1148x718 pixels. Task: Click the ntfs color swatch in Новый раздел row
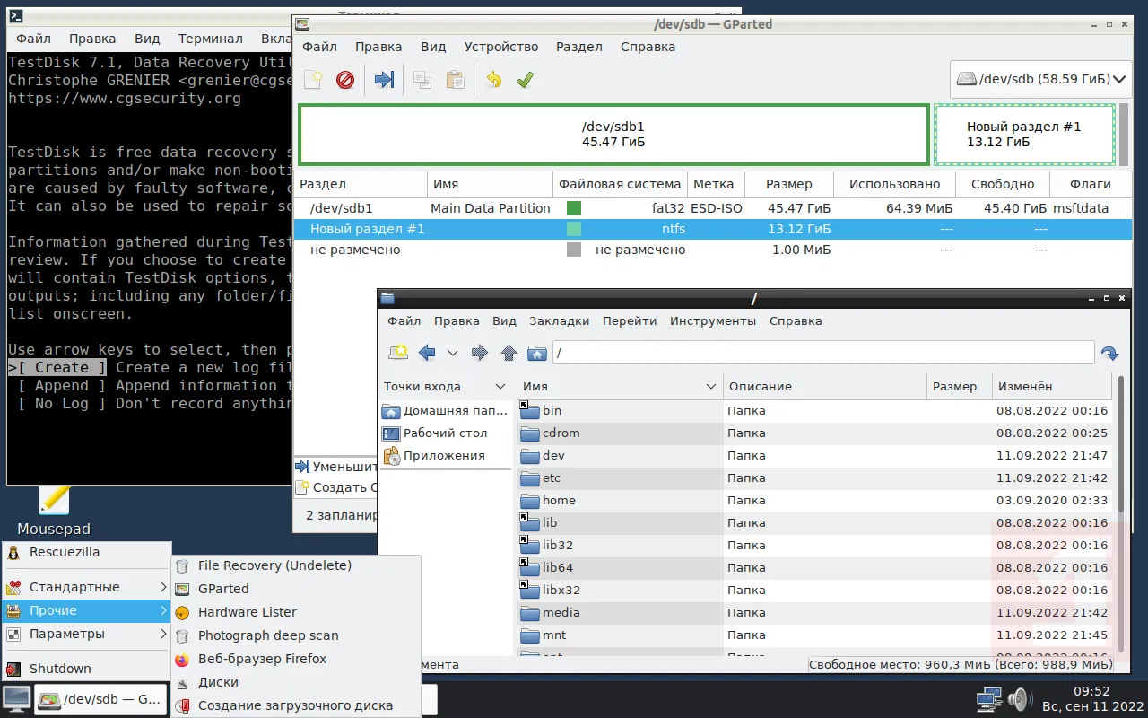coord(574,229)
